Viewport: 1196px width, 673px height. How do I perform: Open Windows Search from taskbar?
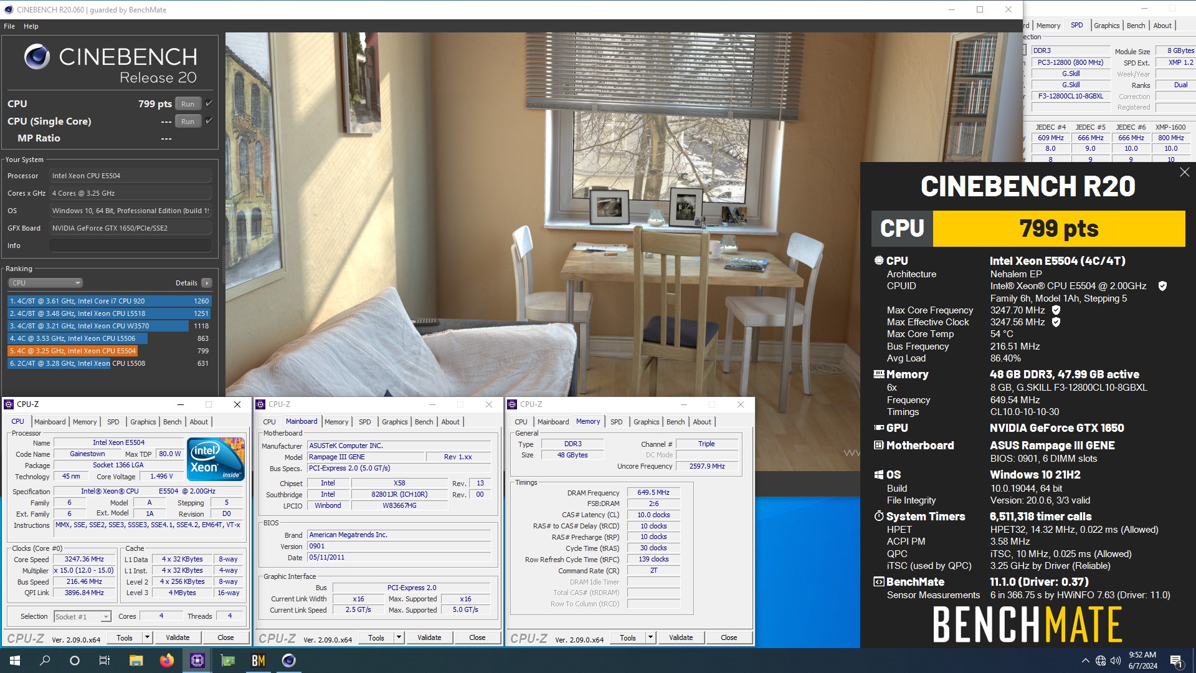[x=45, y=661]
